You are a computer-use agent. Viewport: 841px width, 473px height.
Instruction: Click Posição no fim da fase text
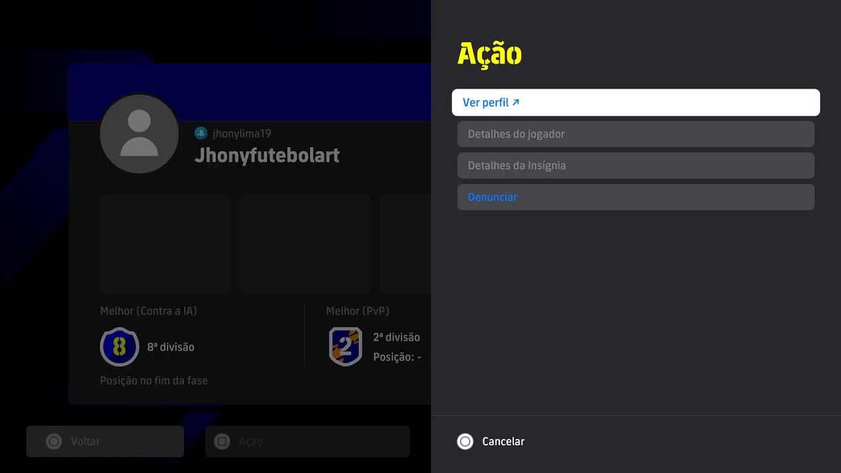click(154, 380)
